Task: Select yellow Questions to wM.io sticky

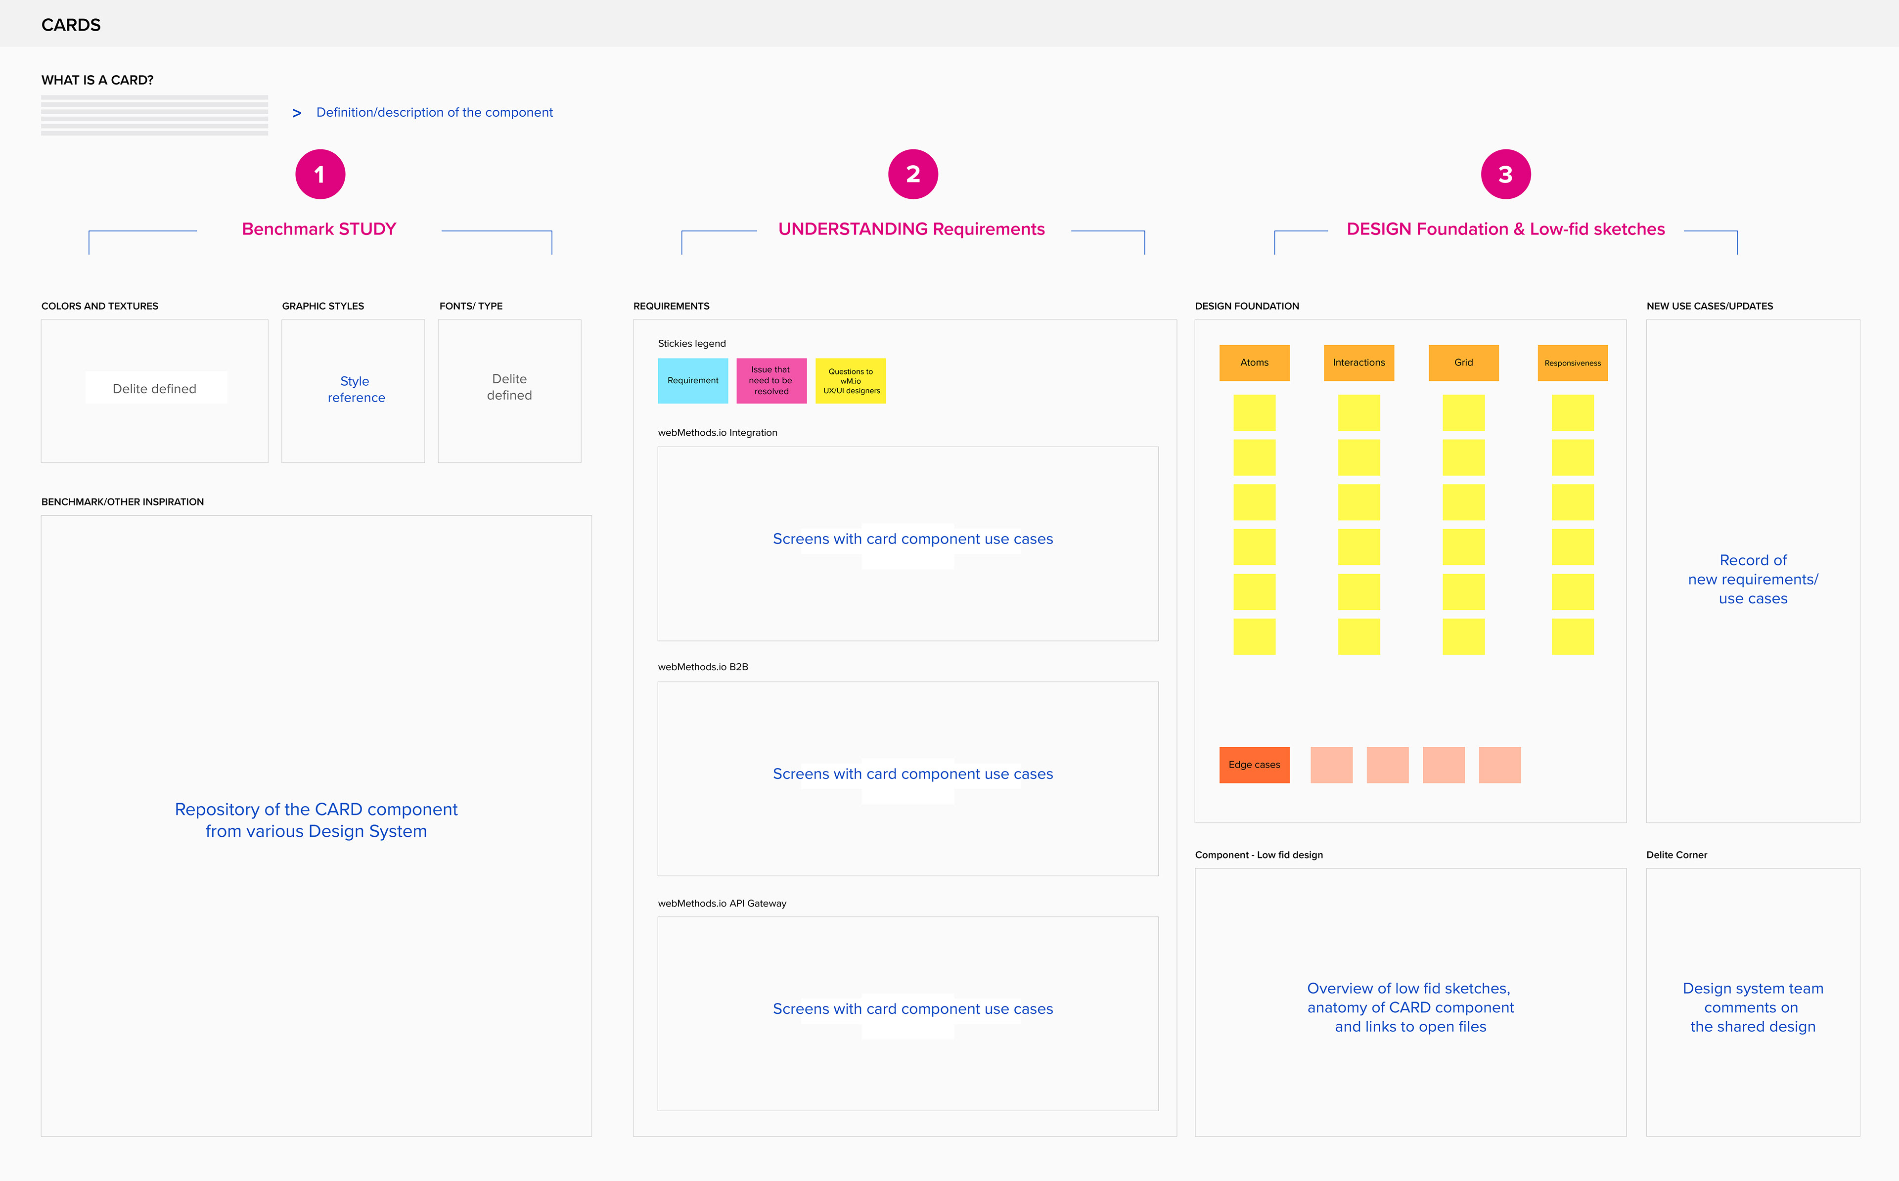Action: [850, 380]
